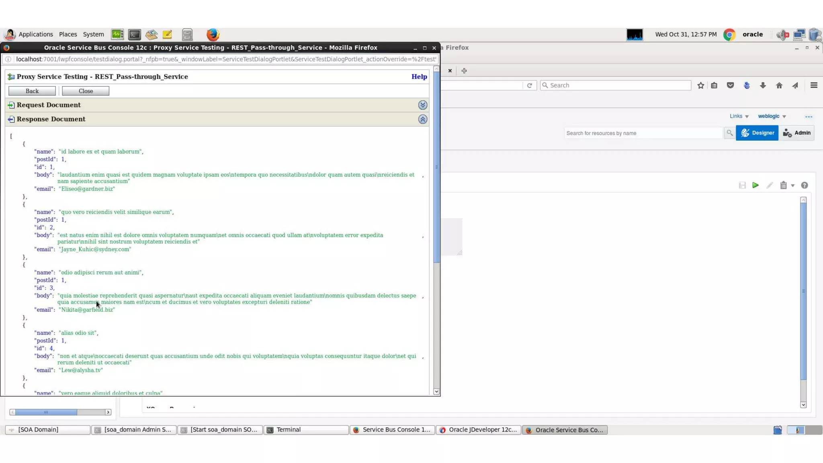Open the Places menu

68,35
